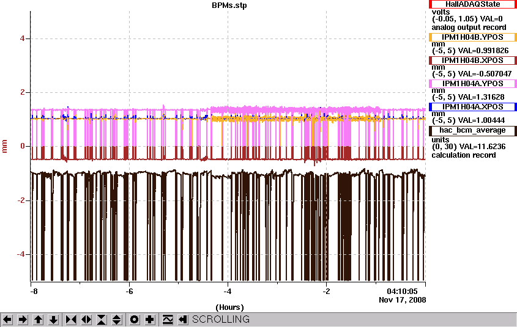Select the IPM1H04B.XPOS curve legend entry

point(472,61)
